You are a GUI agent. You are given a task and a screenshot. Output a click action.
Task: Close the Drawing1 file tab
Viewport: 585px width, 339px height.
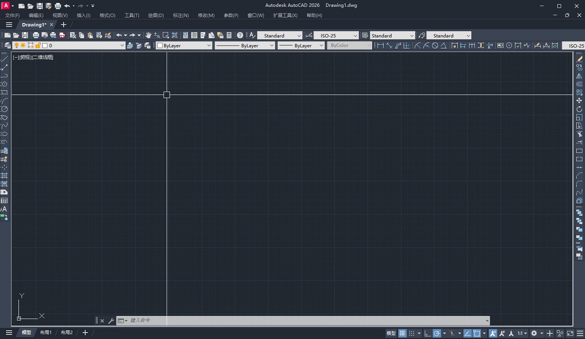(51, 25)
